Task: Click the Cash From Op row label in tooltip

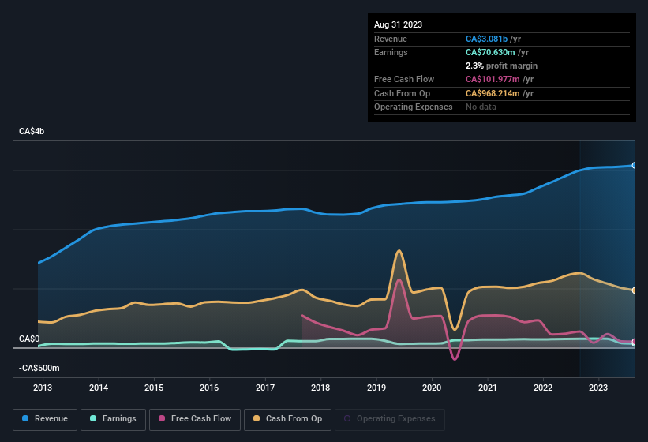Action: (x=402, y=93)
